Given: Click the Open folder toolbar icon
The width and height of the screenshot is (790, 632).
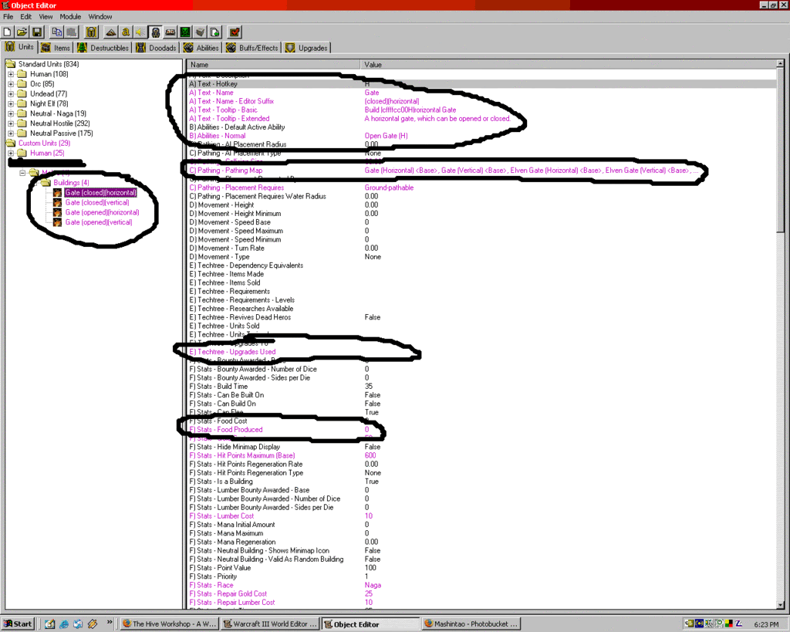Looking at the screenshot, I should click(x=22, y=32).
